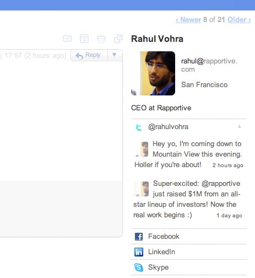
Task: Go to the Newer conversation
Action: click(188, 20)
